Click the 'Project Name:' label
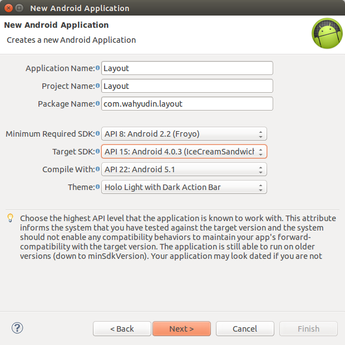 pos(68,86)
